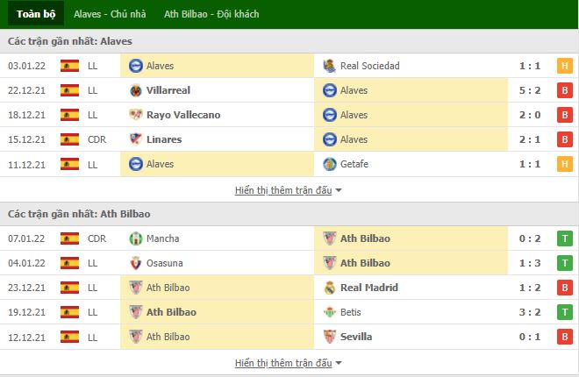Click the Rayo Vallecano club crest

(135, 115)
